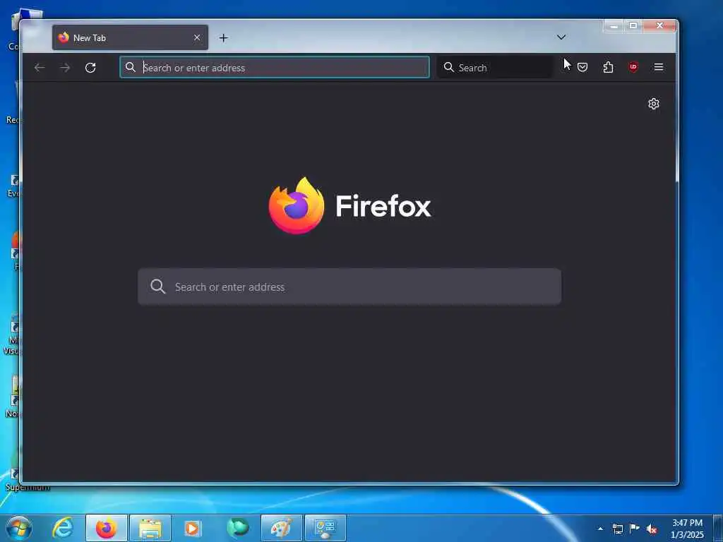723x542 pixels.
Task: Open the green globe taskbar app
Action: point(237,528)
